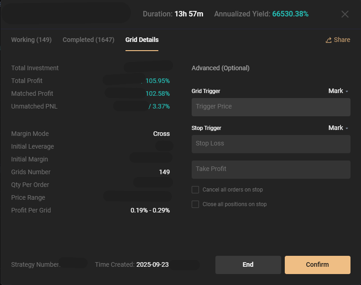Select the Duration value 13h 57m
Screen dimensions: 361x285
click(x=189, y=14)
